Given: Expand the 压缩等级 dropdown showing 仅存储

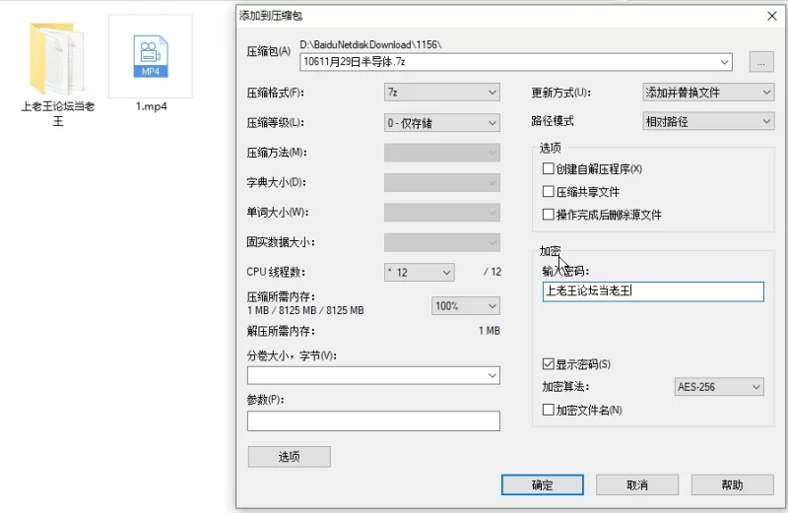Looking at the screenshot, I should [441, 123].
